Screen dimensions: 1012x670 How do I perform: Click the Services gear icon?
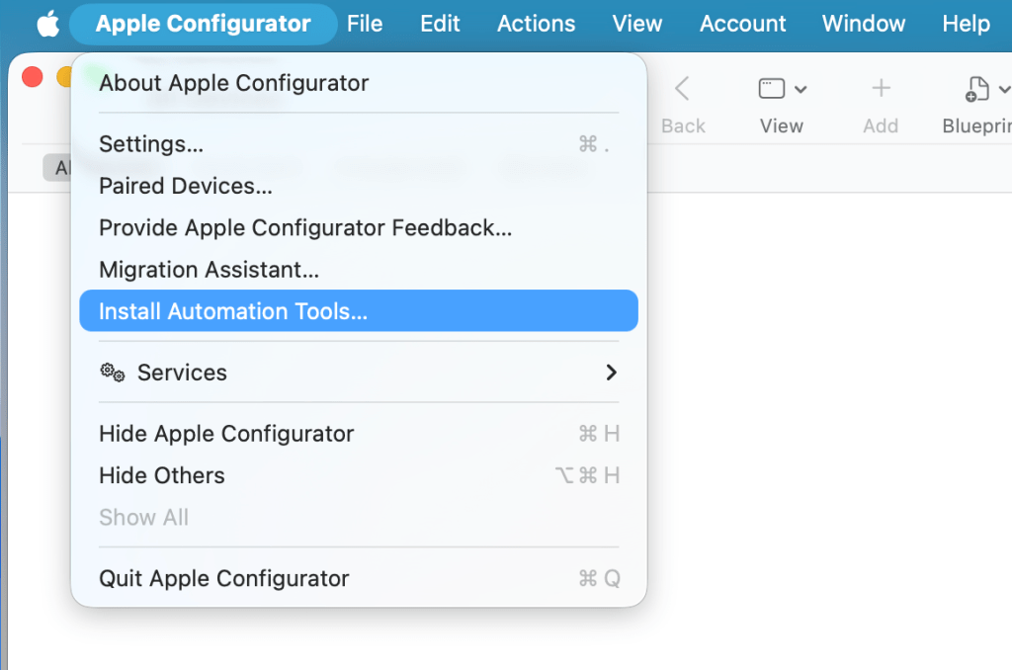pos(113,373)
